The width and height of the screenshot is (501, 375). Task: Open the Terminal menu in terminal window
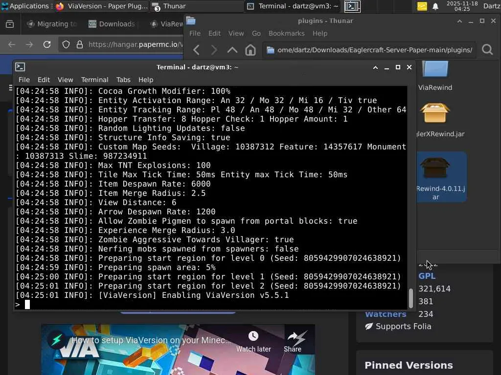94,80
